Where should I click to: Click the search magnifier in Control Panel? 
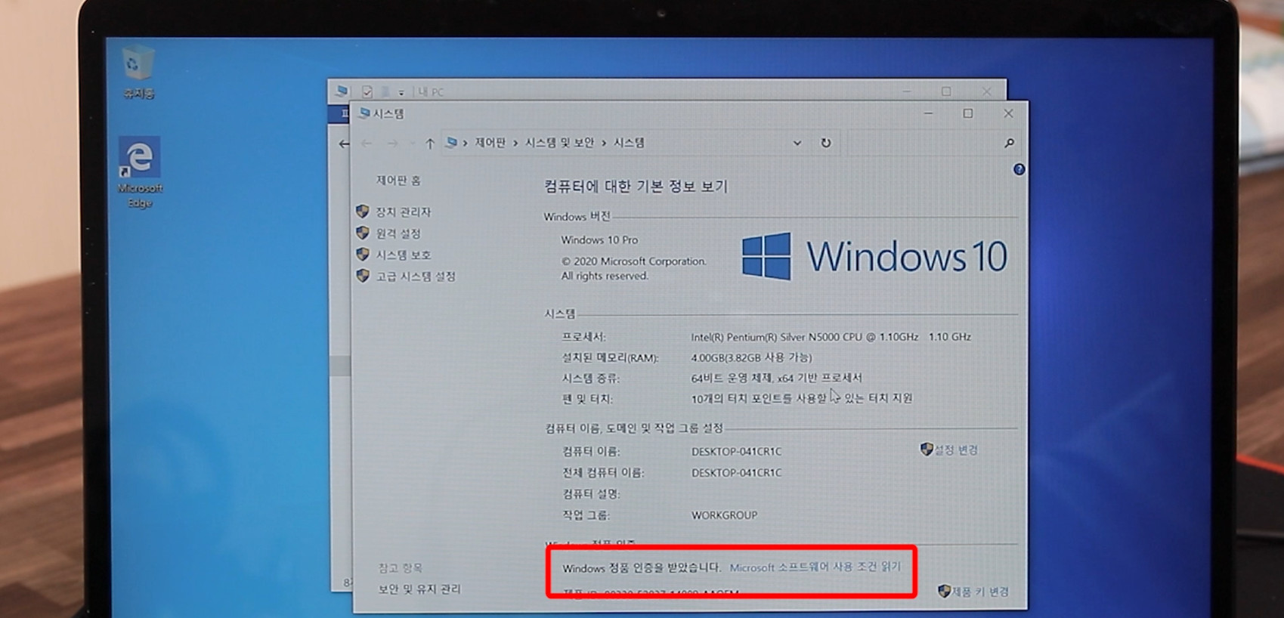point(1009,143)
